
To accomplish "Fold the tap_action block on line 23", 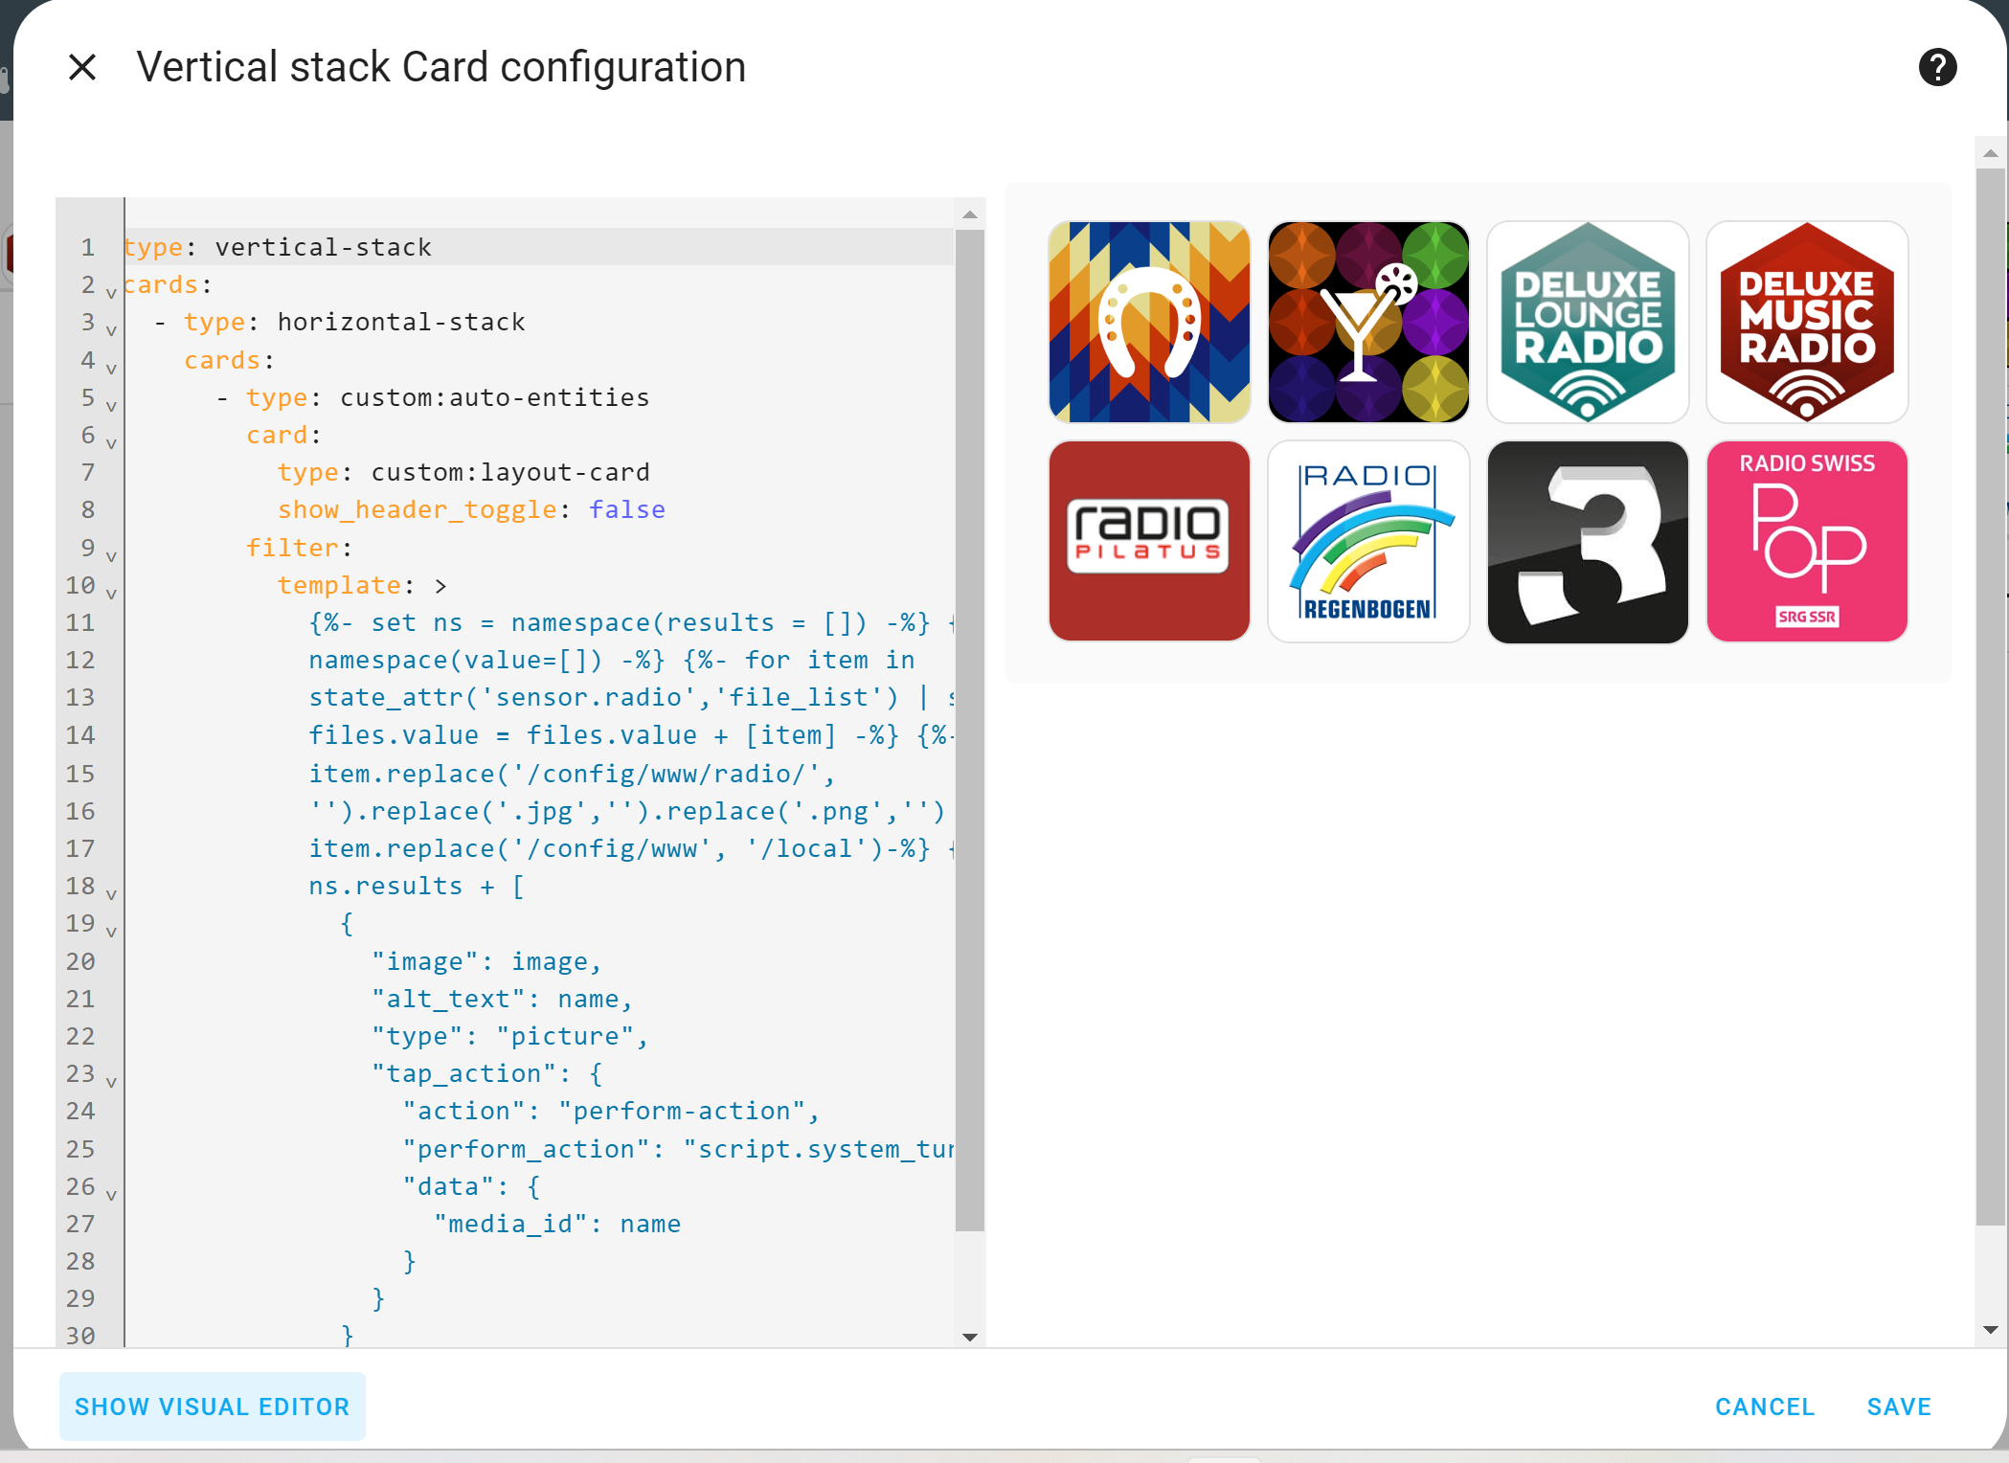I will 111,1081.
